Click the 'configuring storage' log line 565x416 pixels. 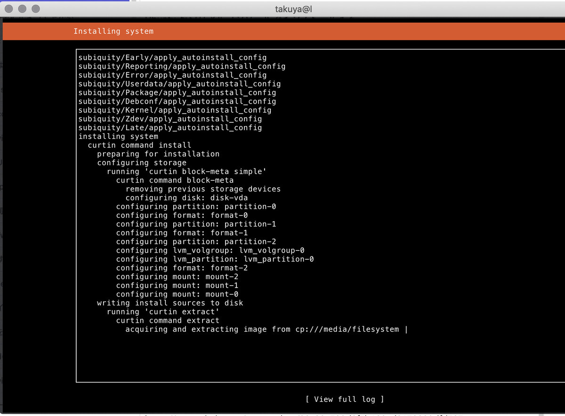pos(142,163)
